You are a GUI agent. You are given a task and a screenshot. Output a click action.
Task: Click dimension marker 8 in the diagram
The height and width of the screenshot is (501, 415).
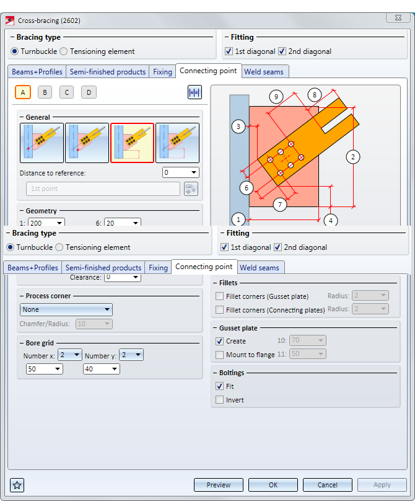click(315, 95)
